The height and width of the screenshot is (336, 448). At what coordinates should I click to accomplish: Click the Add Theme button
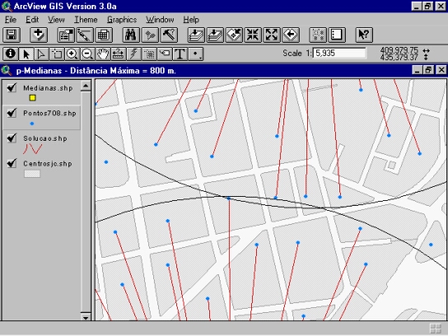pos(39,35)
